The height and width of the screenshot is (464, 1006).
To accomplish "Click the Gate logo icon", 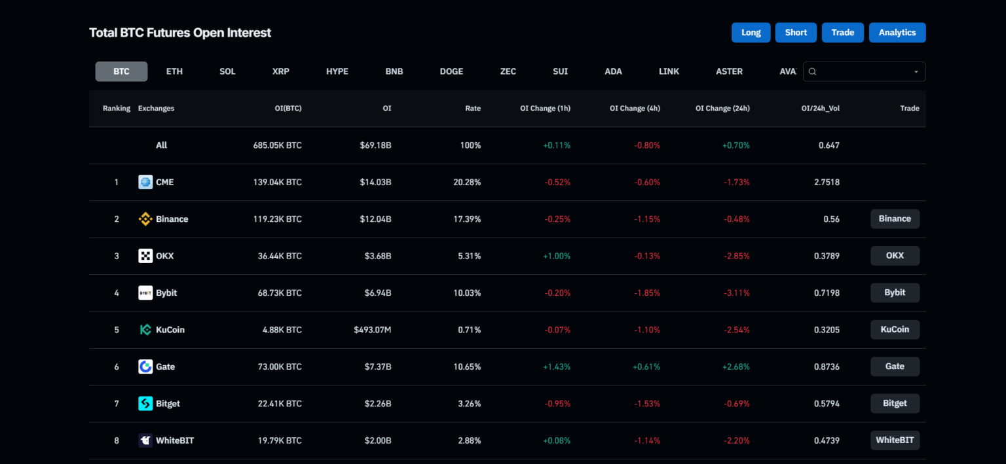I will pos(145,366).
